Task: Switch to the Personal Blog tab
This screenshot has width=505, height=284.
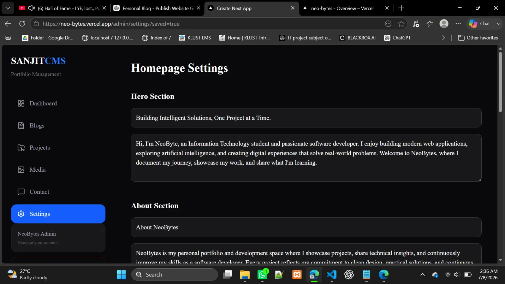Action: pyautogui.click(x=157, y=8)
